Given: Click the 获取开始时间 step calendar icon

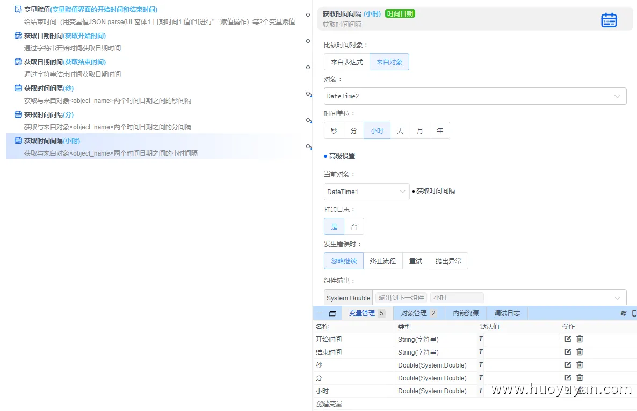Looking at the screenshot, I should [18, 36].
